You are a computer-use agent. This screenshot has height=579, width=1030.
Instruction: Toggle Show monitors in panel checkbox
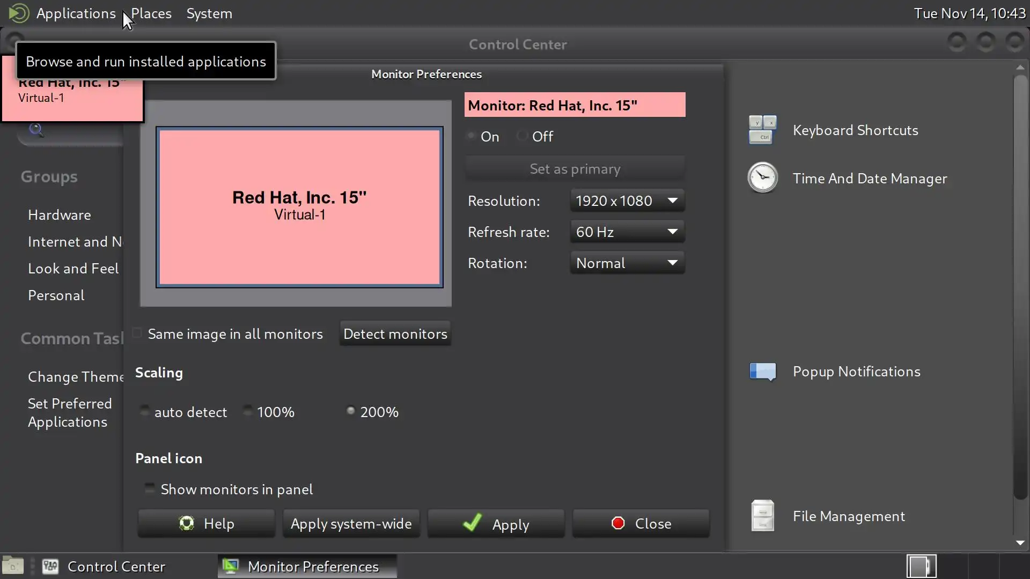150,488
